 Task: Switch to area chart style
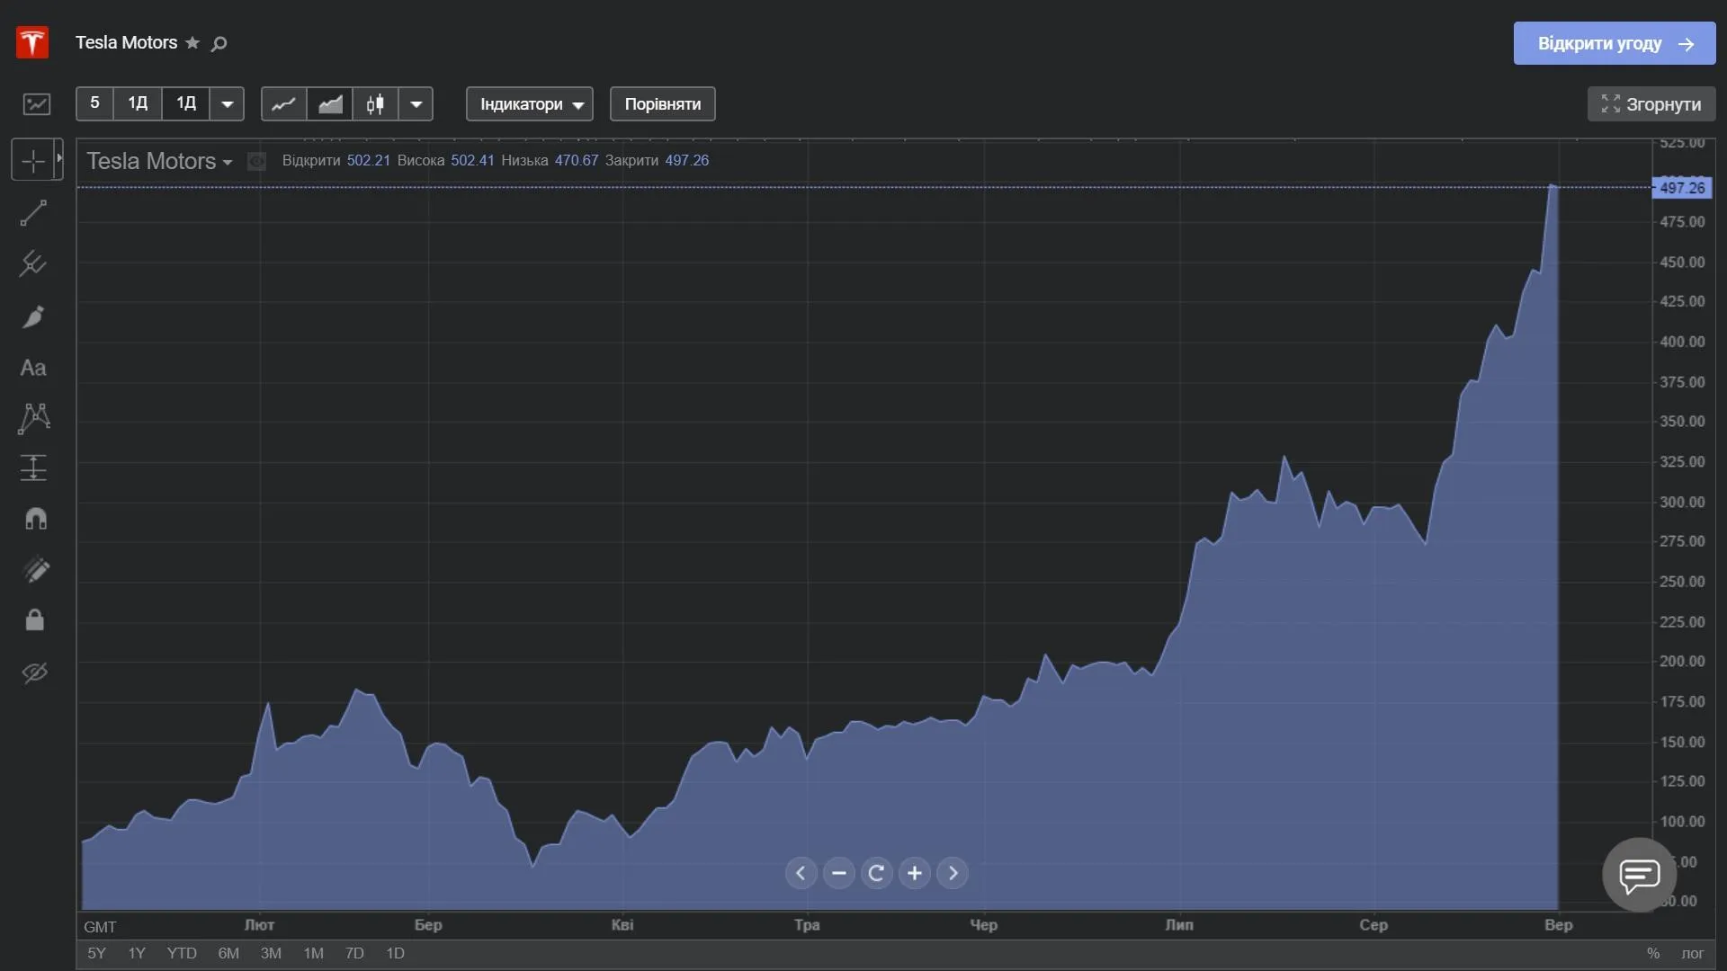[x=330, y=104]
